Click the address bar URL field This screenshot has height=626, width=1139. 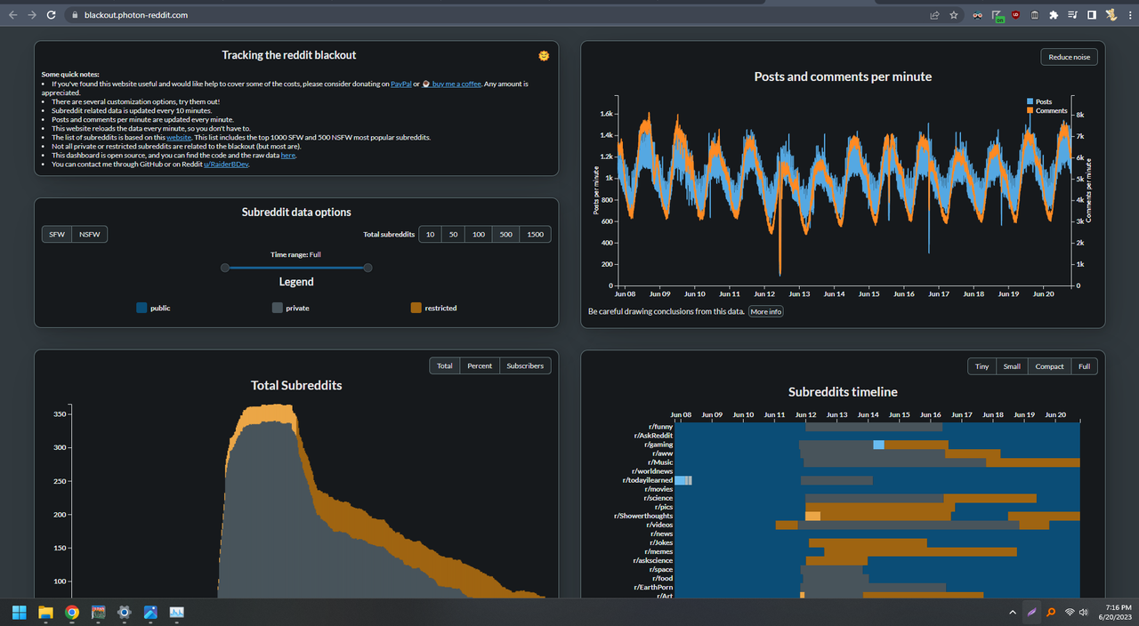point(498,15)
